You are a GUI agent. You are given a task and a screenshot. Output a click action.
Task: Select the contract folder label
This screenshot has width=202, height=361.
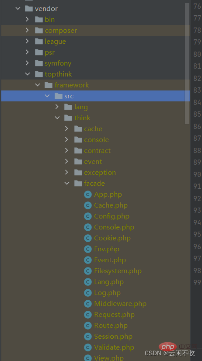(x=97, y=151)
